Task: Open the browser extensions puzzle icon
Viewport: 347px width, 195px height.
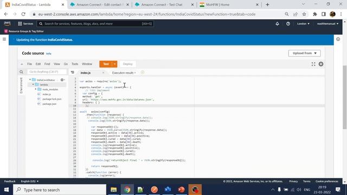Action: [314, 14]
